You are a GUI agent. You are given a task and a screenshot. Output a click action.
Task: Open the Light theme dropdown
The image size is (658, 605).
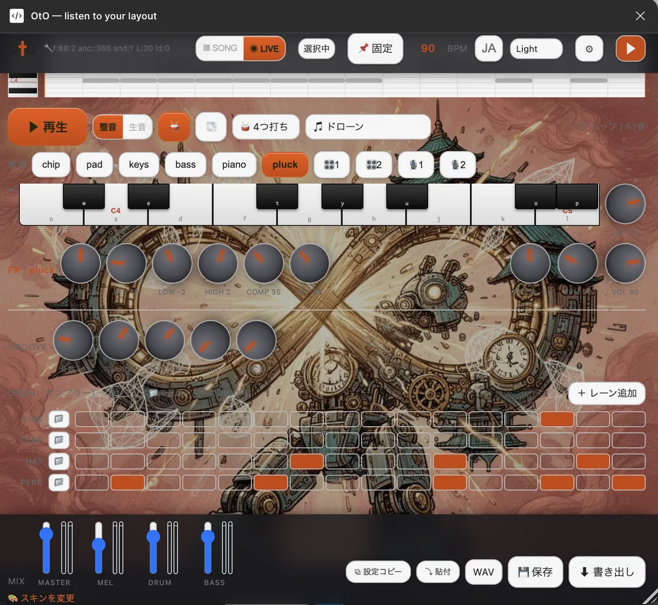tap(536, 48)
